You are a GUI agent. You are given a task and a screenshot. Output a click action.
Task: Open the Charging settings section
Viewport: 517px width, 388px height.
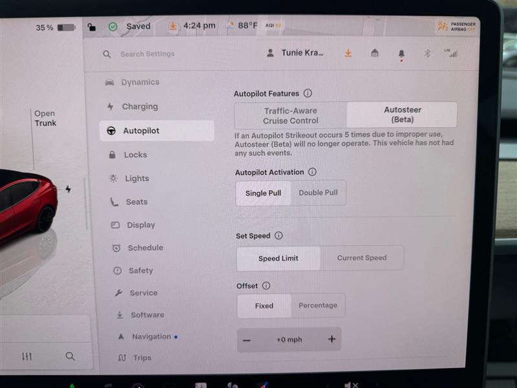tap(139, 107)
